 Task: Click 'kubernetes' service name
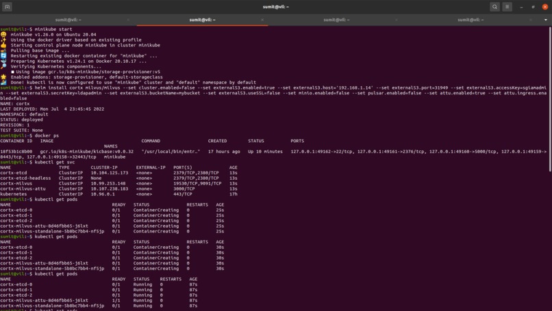[14, 194]
